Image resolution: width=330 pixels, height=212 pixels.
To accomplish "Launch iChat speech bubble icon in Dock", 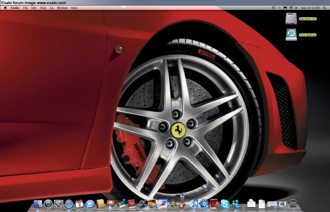I will (90, 204).
